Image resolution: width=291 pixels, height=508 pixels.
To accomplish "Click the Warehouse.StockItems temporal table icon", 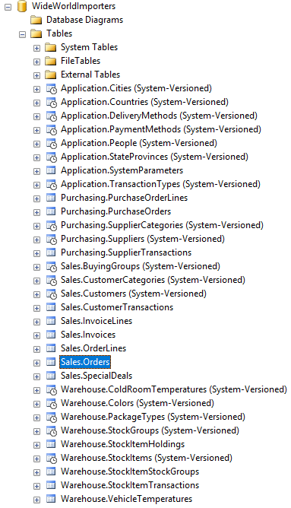I will point(52,459).
